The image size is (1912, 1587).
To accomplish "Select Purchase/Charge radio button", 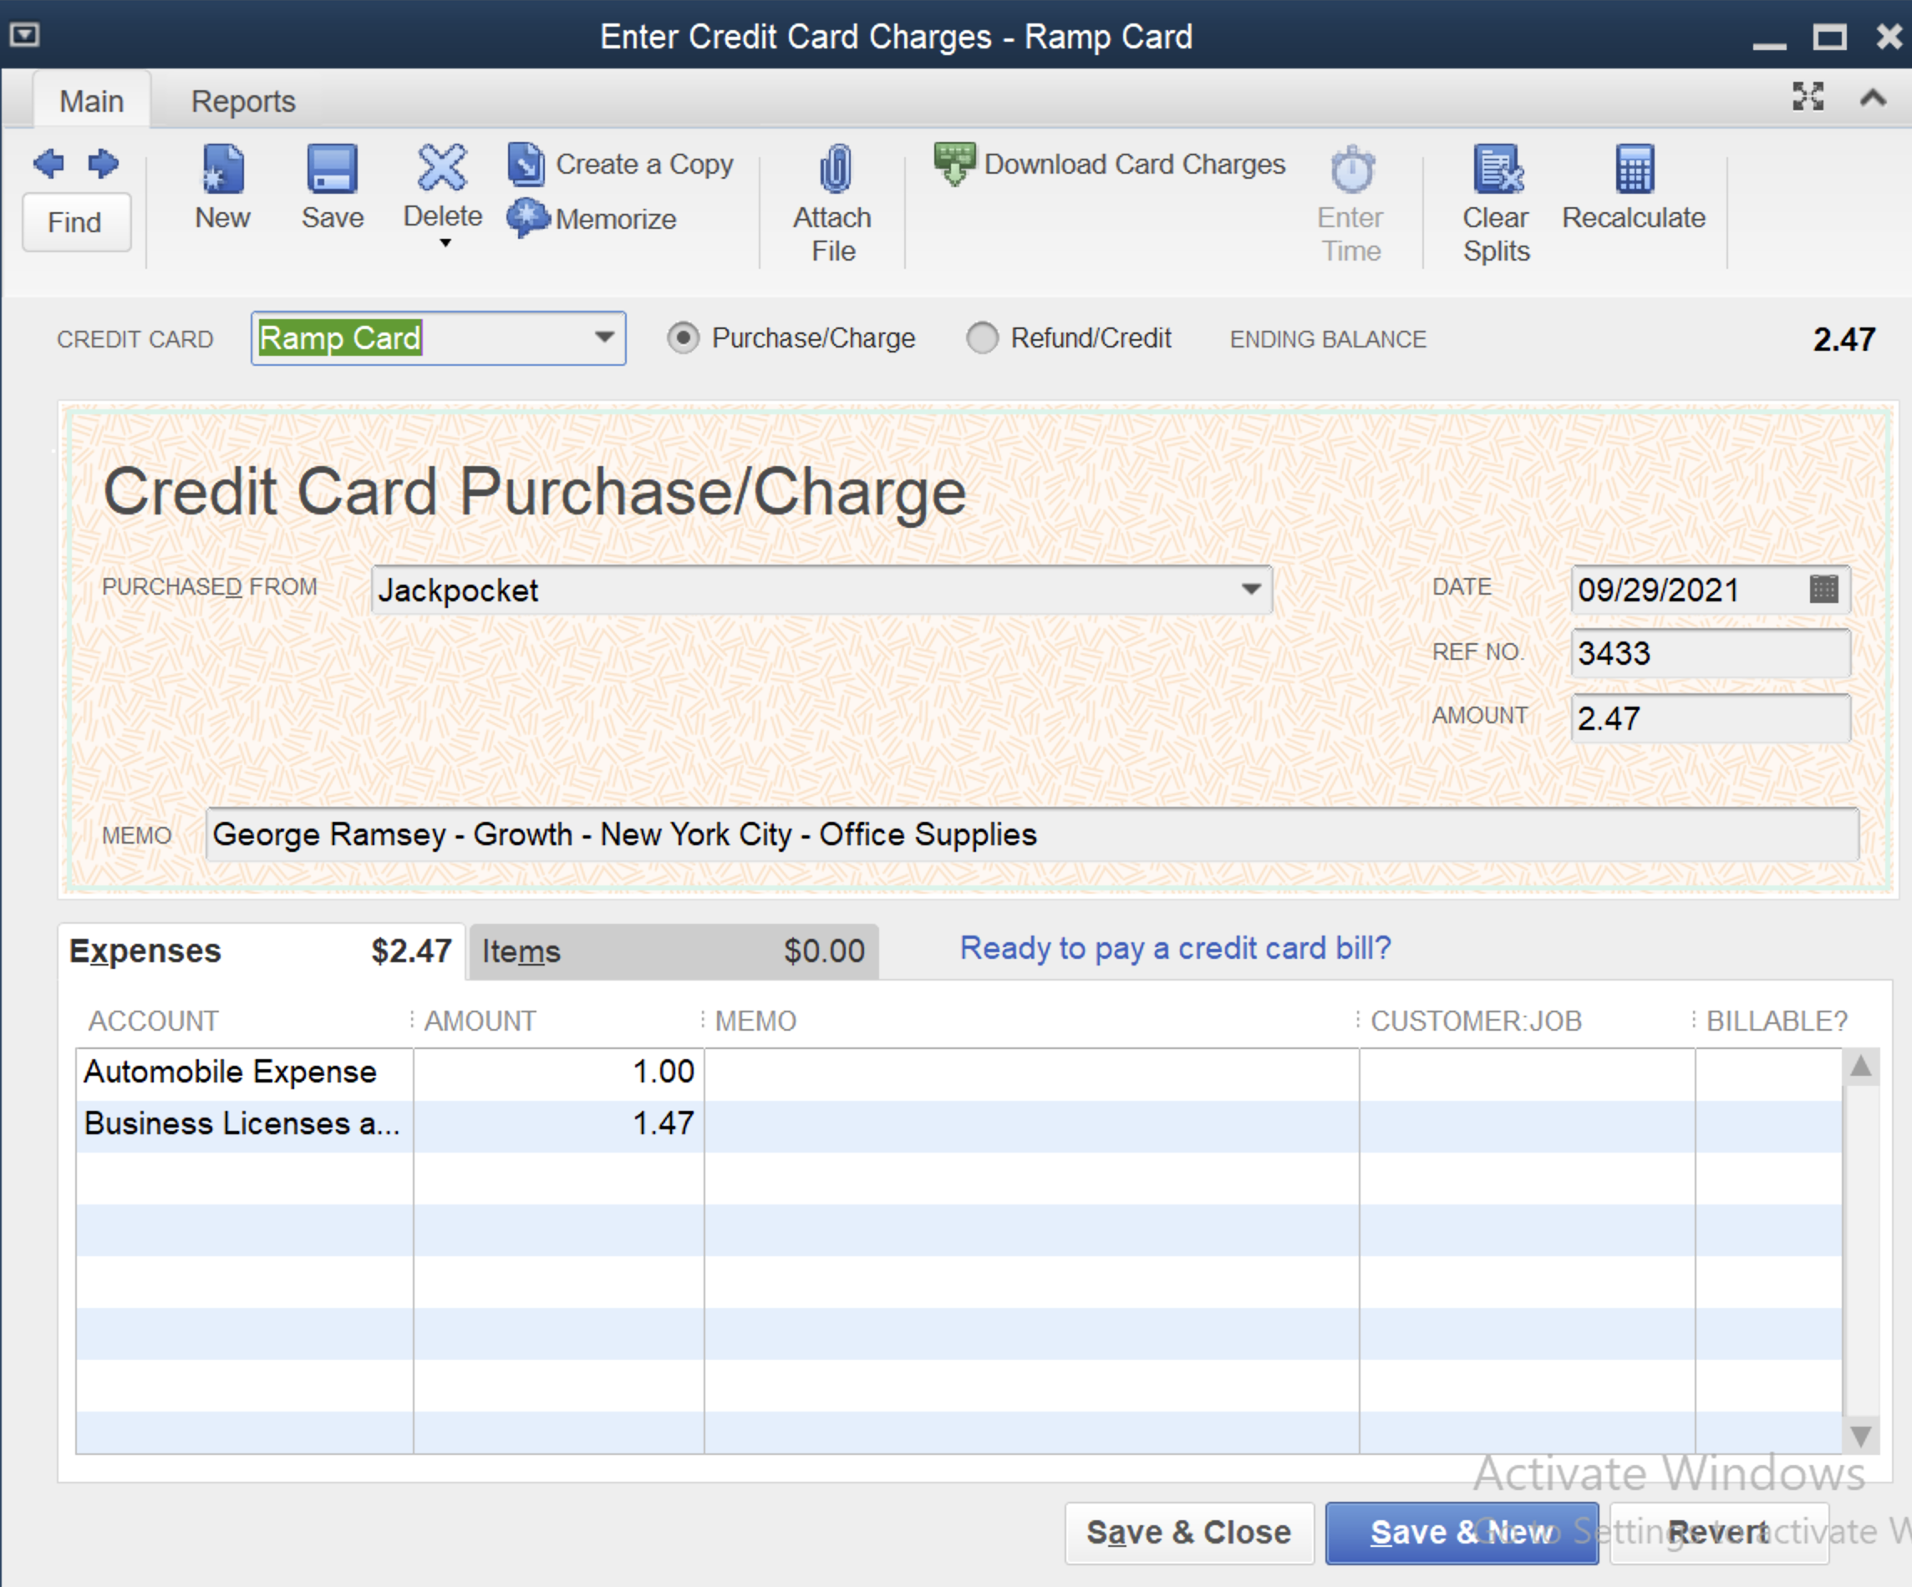I will click(x=683, y=338).
